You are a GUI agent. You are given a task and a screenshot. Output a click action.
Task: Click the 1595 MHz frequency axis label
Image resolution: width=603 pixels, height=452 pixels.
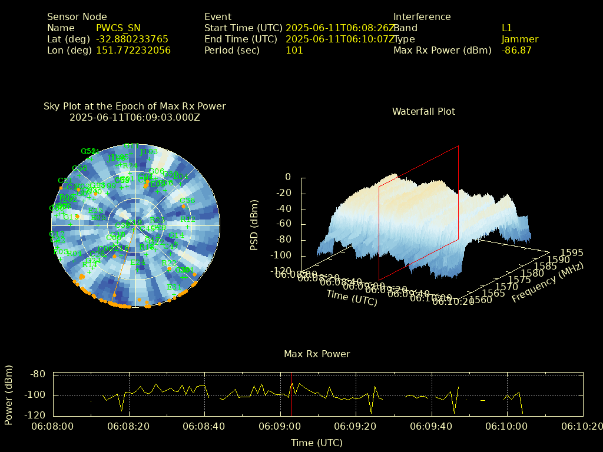pyautogui.click(x=572, y=252)
